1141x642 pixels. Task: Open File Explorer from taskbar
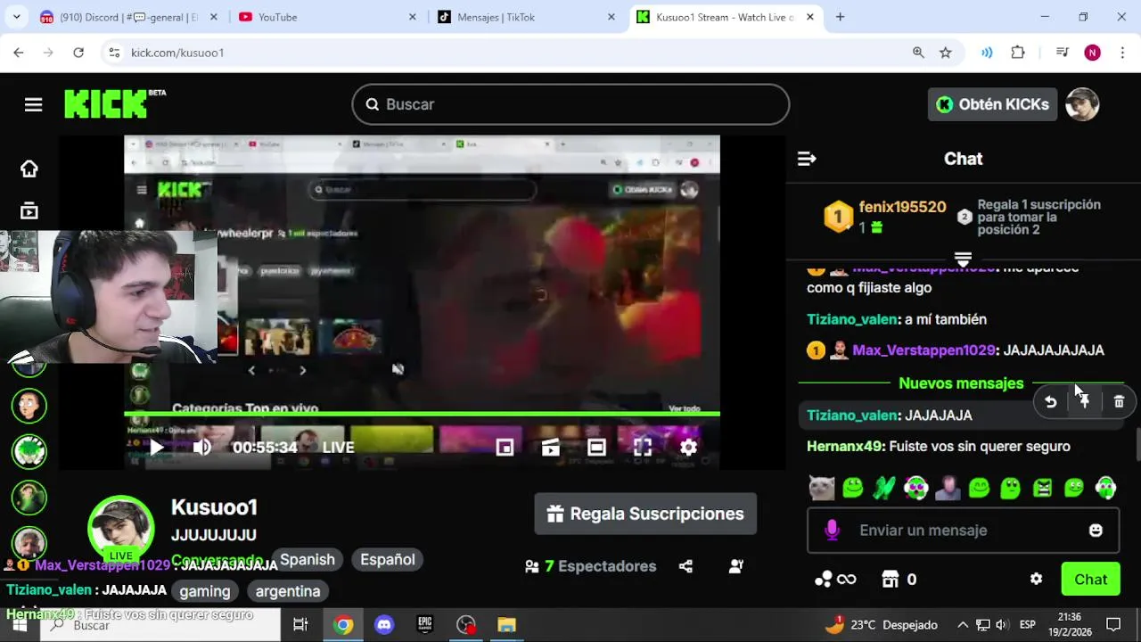[x=506, y=625]
